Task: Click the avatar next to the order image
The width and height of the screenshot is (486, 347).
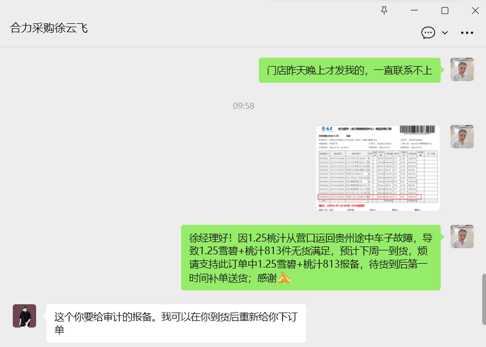Action: tap(462, 137)
